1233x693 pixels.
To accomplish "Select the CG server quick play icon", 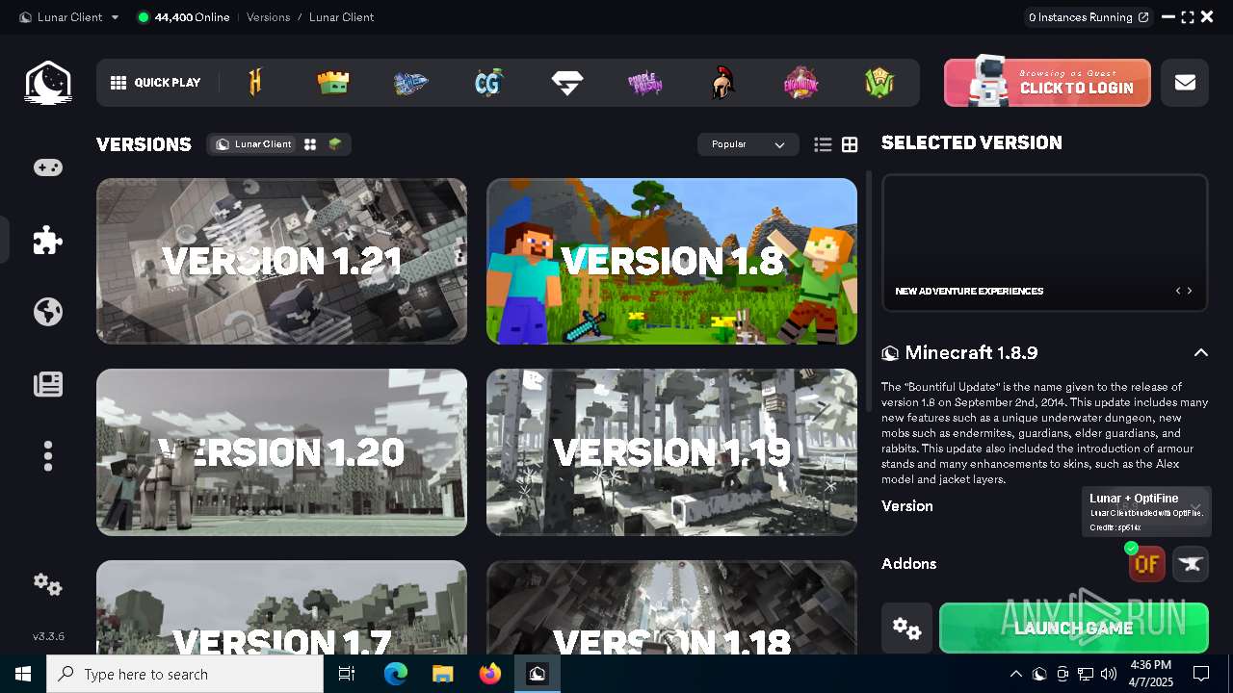I will [x=489, y=83].
